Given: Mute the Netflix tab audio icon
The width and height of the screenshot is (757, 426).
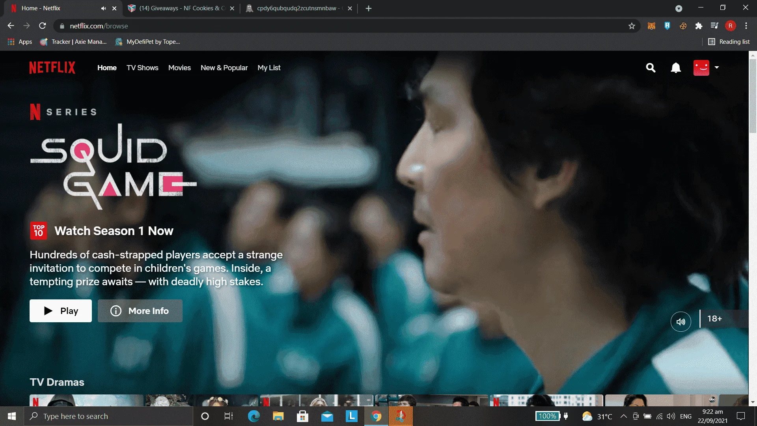Looking at the screenshot, I should pyautogui.click(x=103, y=8).
